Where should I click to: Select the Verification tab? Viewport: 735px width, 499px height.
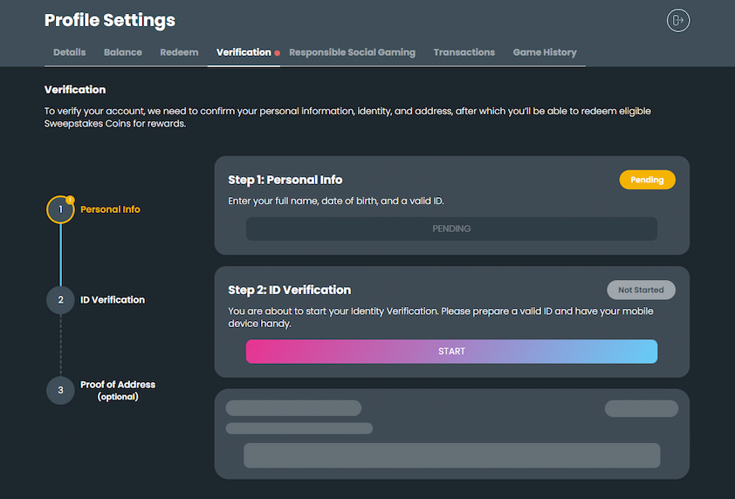(244, 52)
